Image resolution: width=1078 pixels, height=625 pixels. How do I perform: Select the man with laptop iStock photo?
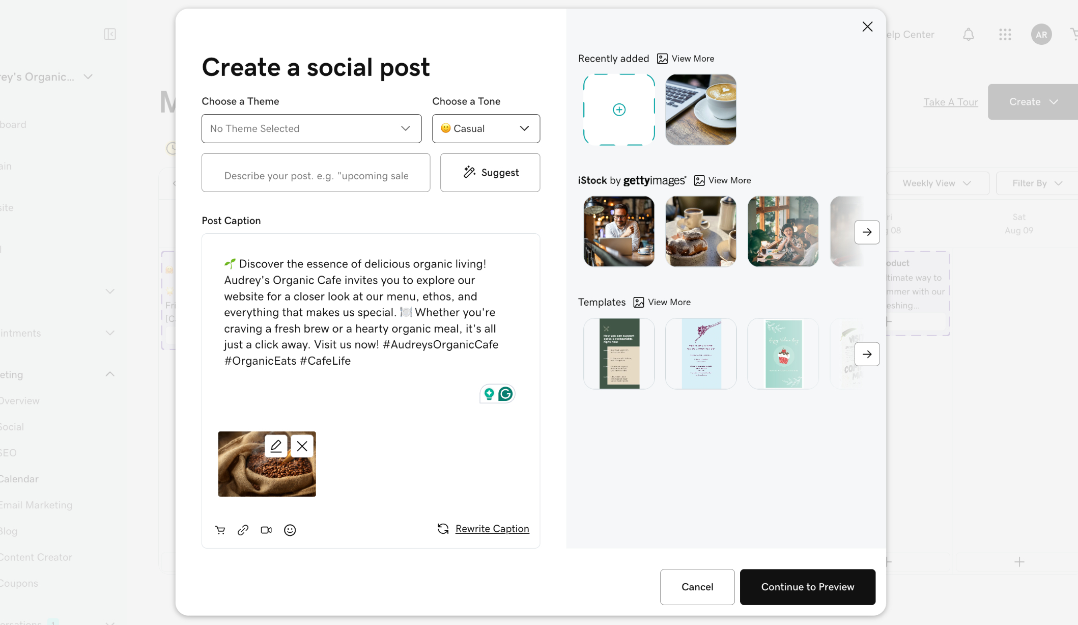[x=619, y=231]
